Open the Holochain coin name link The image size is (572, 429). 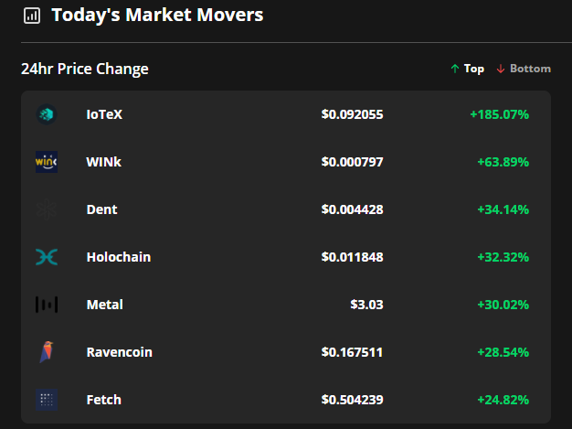pyautogui.click(x=119, y=257)
